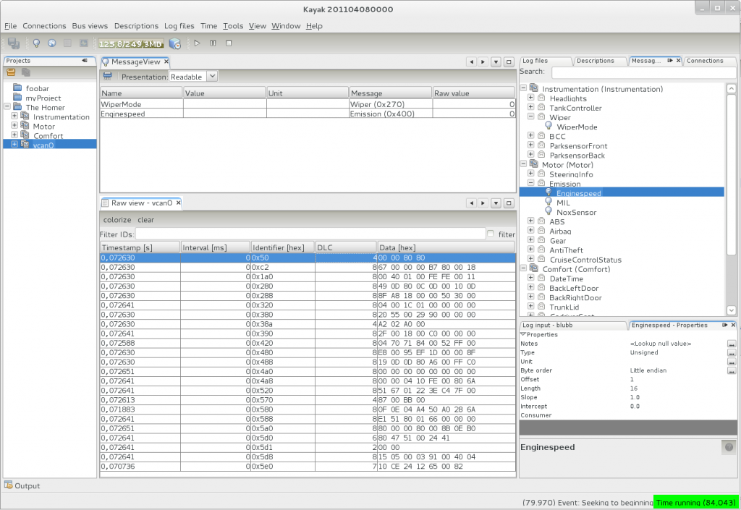The width and height of the screenshot is (741, 510).
Task: Click the save all icon in toolbar
Action: point(14,43)
